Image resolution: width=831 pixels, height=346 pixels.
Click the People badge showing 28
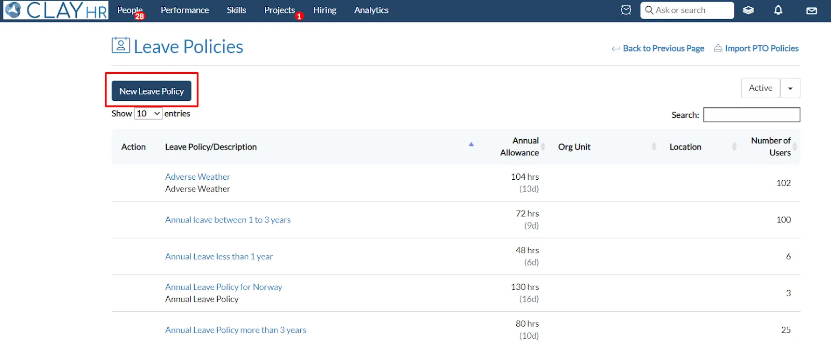click(x=139, y=16)
